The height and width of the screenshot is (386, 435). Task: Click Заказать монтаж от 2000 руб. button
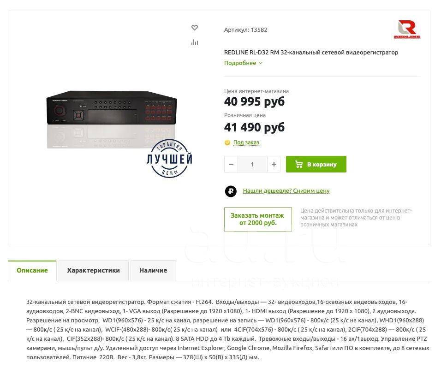tap(258, 220)
